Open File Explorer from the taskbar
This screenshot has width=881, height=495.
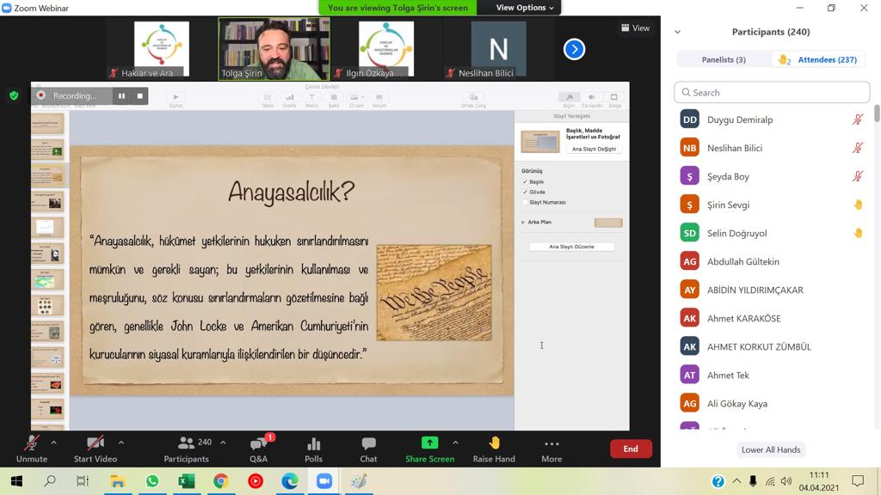(117, 481)
